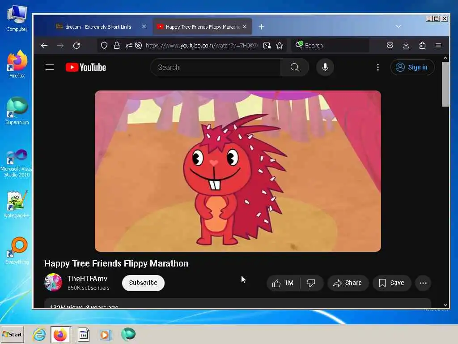Click the padlock site info icon

click(117, 45)
